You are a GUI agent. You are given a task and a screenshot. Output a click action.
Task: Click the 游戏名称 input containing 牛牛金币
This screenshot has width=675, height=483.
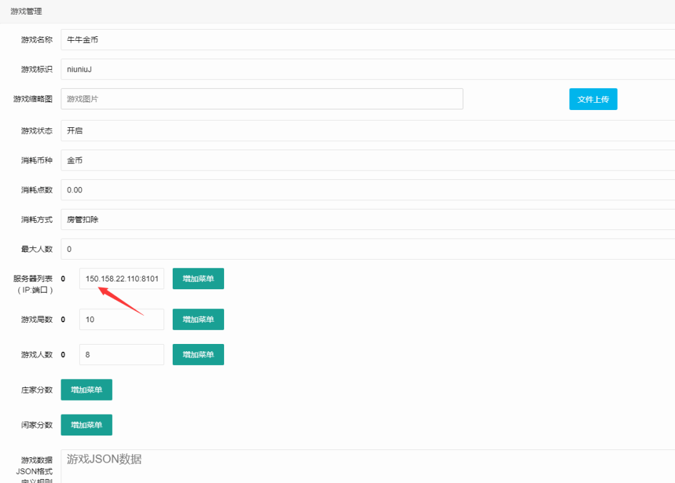coord(367,40)
